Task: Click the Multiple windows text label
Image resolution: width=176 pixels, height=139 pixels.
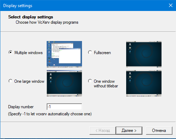Action: point(29,53)
